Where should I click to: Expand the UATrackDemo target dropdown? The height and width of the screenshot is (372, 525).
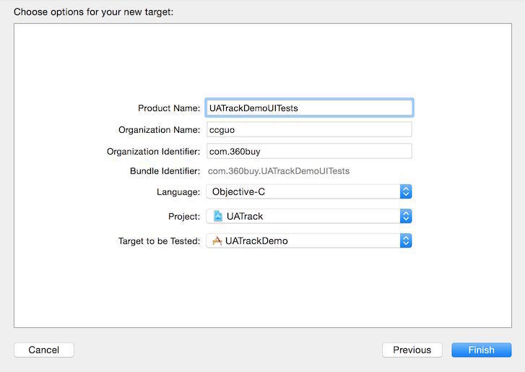309,241
